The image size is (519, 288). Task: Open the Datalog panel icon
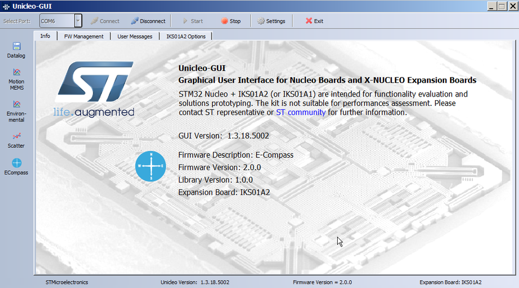pos(17,50)
